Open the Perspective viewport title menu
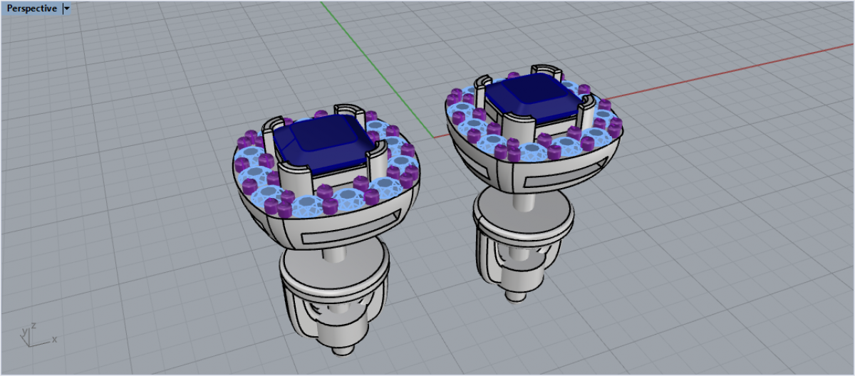Screen dimensions: 855x376 click(x=31, y=9)
